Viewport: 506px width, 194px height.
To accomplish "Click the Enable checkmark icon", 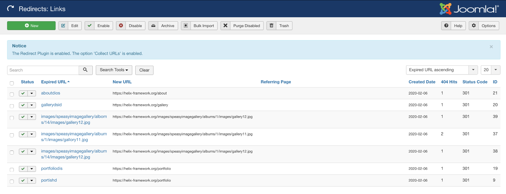I will pos(89,26).
